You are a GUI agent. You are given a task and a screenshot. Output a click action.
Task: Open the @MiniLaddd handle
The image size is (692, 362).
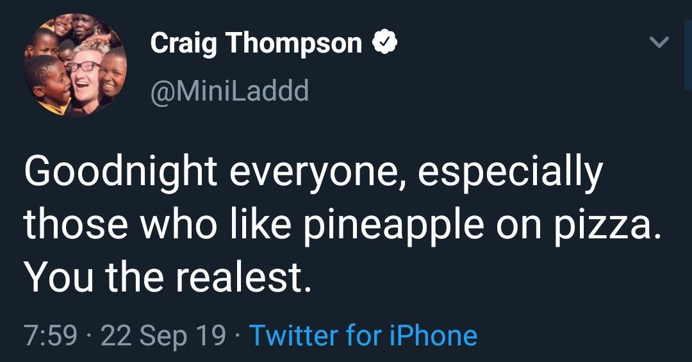pos(229,90)
